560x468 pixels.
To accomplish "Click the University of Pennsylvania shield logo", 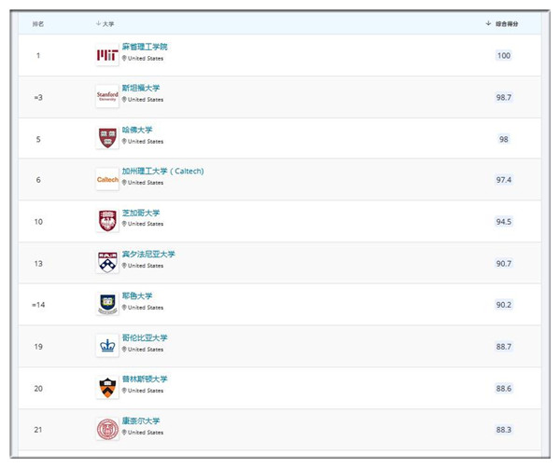I will pyautogui.click(x=107, y=263).
